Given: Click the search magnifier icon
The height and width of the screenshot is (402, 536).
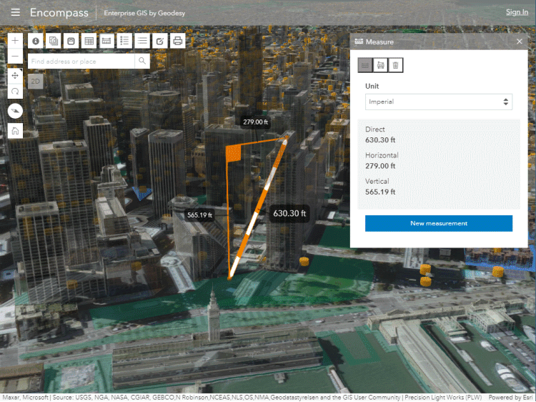Looking at the screenshot, I should (142, 62).
